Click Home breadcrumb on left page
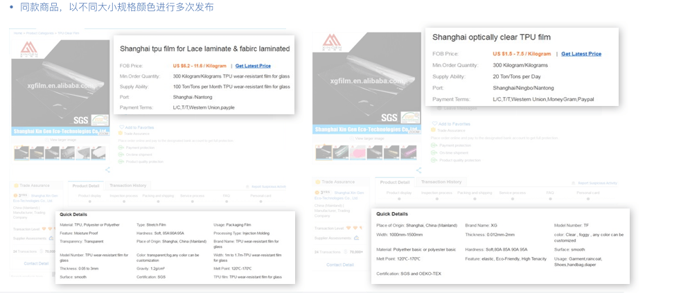The height and width of the screenshot is (293, 681). [x=18, y=33]
